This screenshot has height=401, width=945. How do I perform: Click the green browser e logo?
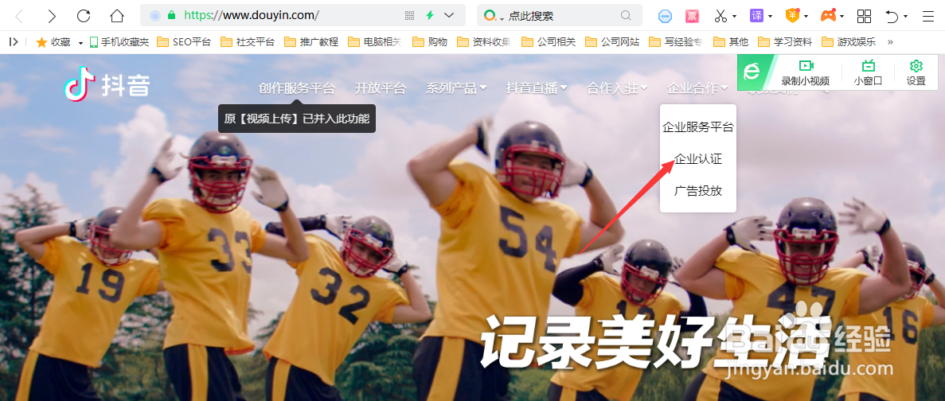tap(752, 72)
